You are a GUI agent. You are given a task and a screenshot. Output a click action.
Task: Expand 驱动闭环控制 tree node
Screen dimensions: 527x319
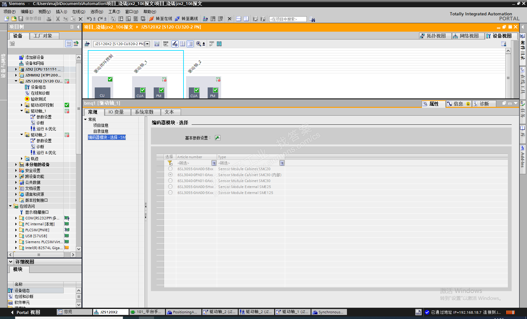click(x=22, y=105)
